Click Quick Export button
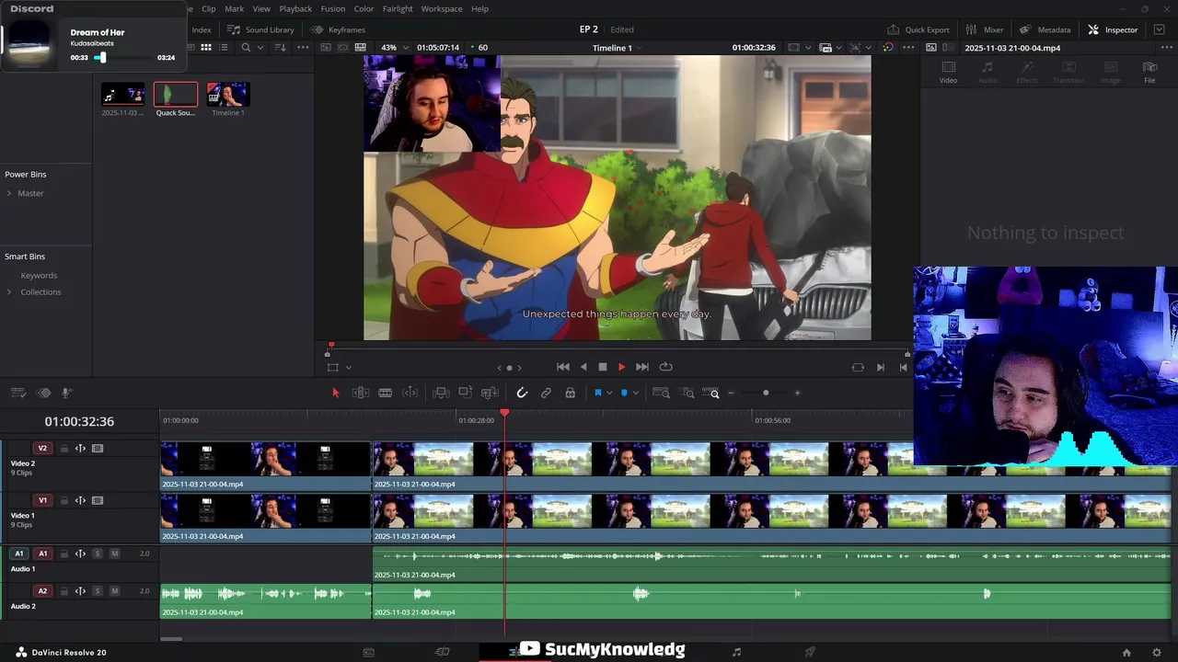The width and height of the screenshot is (1178, 662). click(x=918, y=29)
